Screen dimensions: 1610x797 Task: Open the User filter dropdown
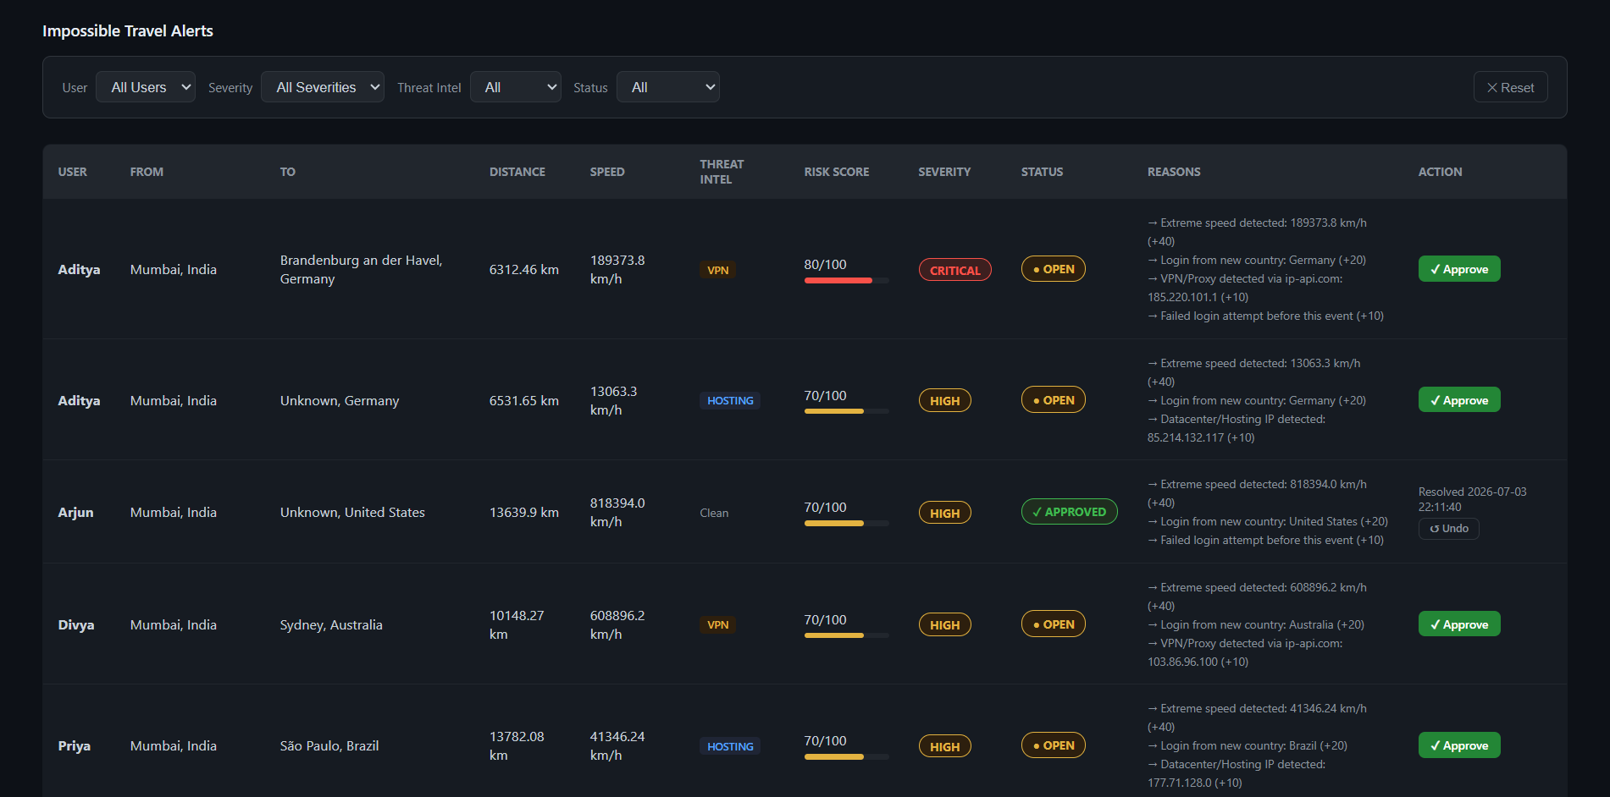point(146,87)
